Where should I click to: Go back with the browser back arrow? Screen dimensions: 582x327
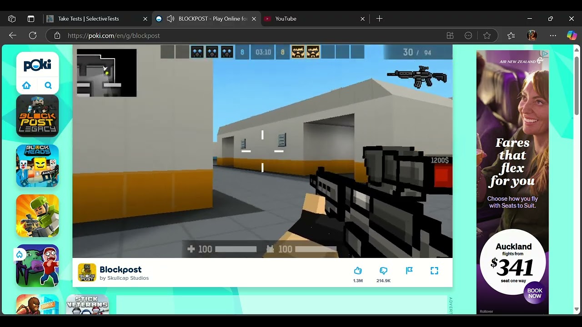click(x=13, y=35)
